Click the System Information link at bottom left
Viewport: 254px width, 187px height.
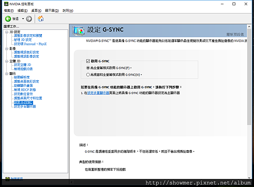[17, 179]
